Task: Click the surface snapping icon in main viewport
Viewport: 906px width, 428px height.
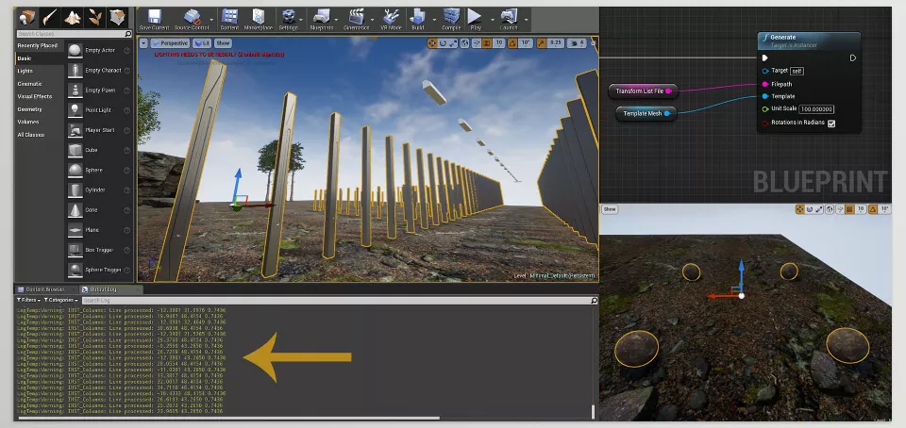Action: pyautogui.click(x=477, y=43)
